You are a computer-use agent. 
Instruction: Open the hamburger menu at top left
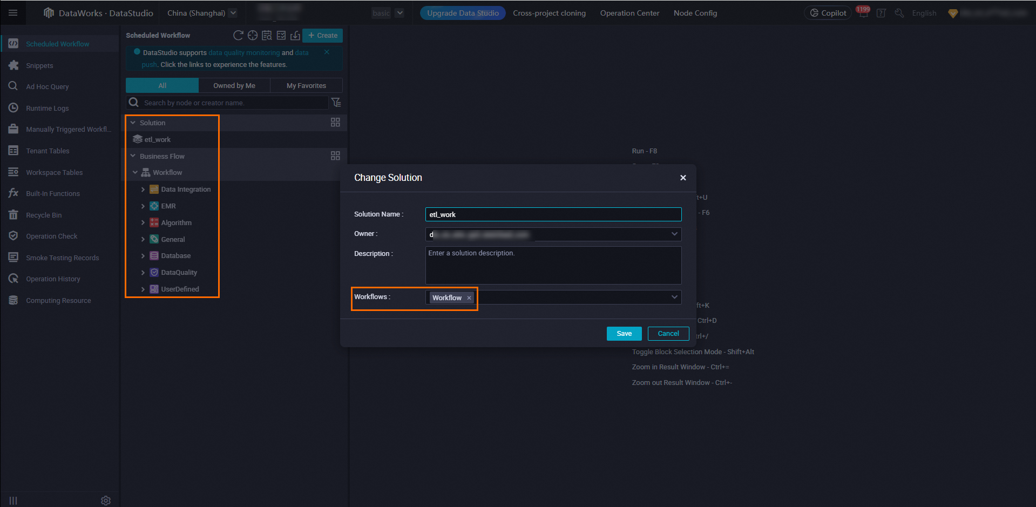point(13,13)
